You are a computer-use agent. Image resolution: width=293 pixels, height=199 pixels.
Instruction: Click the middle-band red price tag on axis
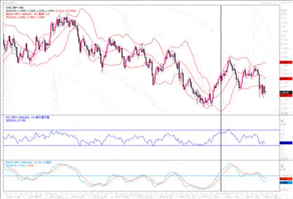tap(284, 78)
